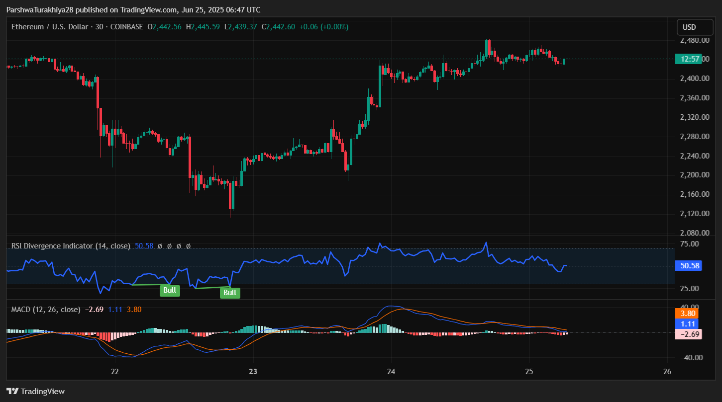Click the first Bull divergence marker
722x402 pixels.
point(170,290)
